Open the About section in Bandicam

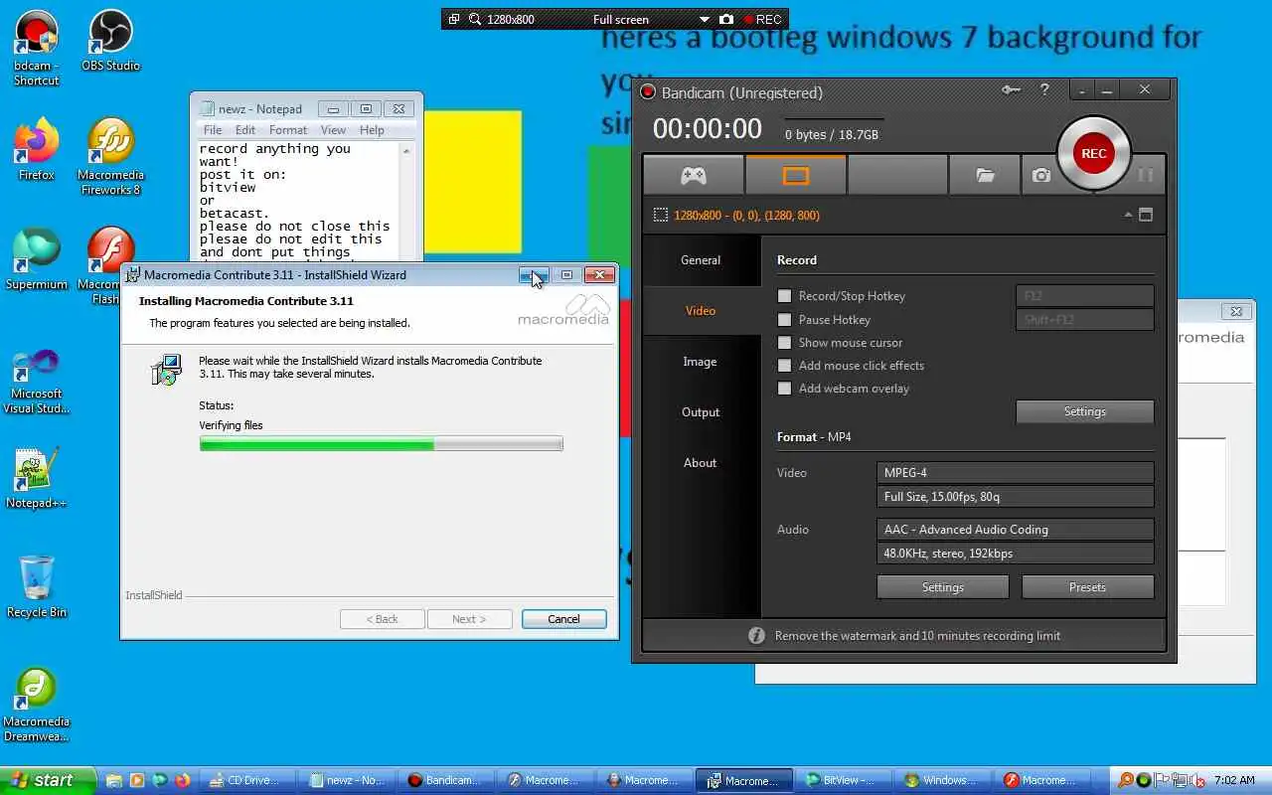pos(701,462)
